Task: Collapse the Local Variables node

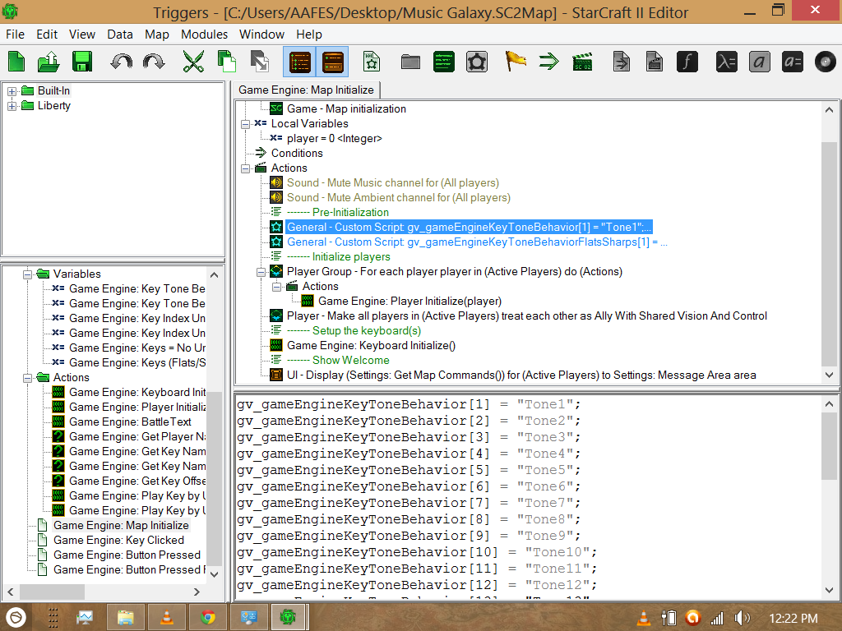Action: pos(245,124)
